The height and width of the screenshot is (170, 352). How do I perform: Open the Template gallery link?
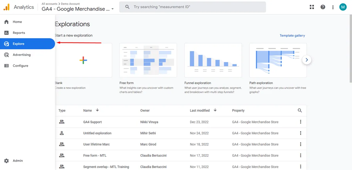click(292, 36)
